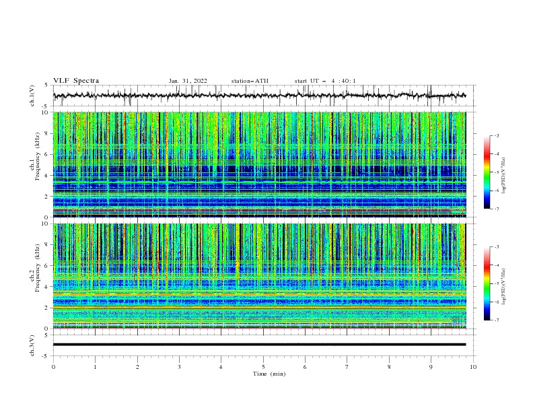The height and width of the screenshot is (412, 533).
Task: Click the ch.1 spectrogram panel
Action: (259, 164)
